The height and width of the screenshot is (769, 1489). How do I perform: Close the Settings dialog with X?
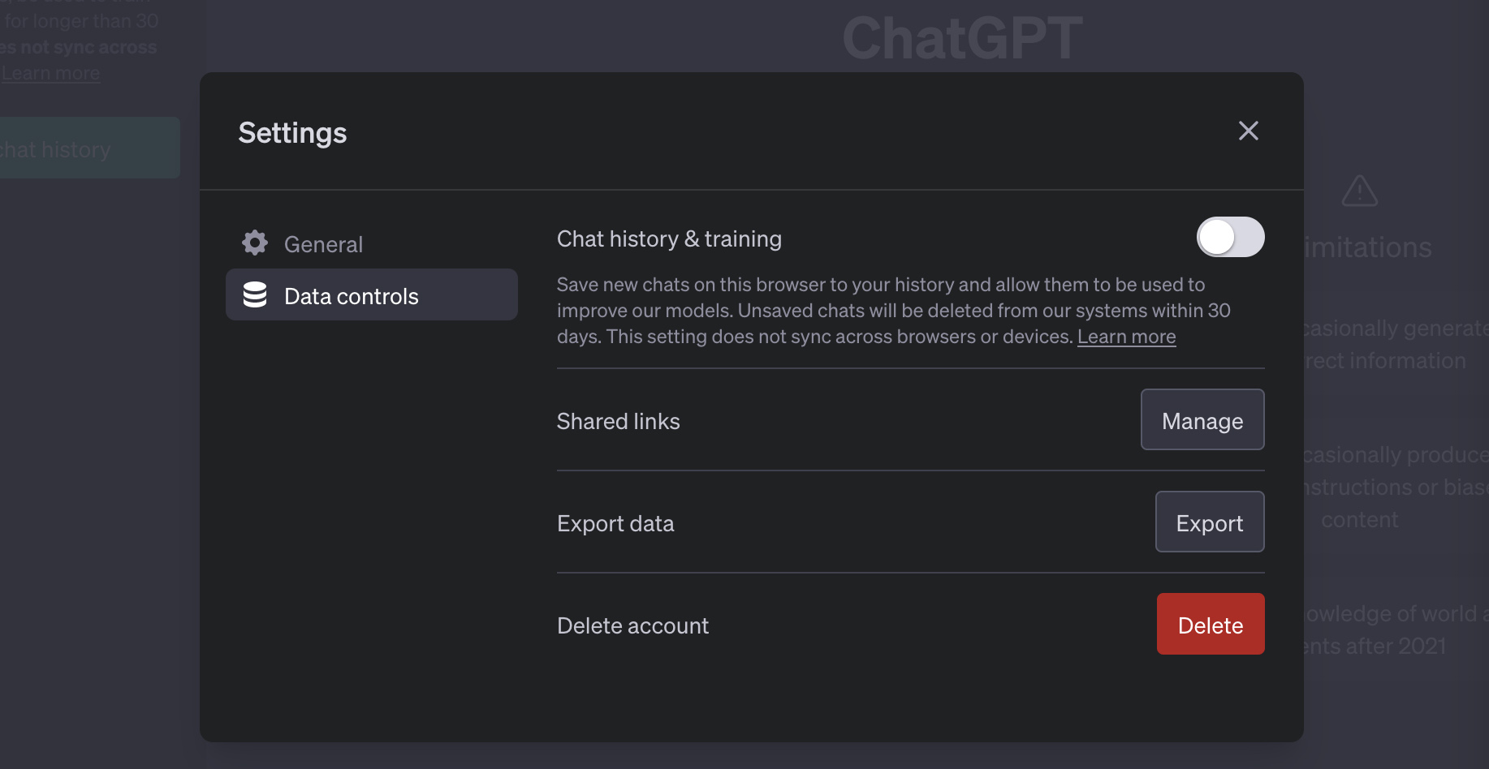1248,131
